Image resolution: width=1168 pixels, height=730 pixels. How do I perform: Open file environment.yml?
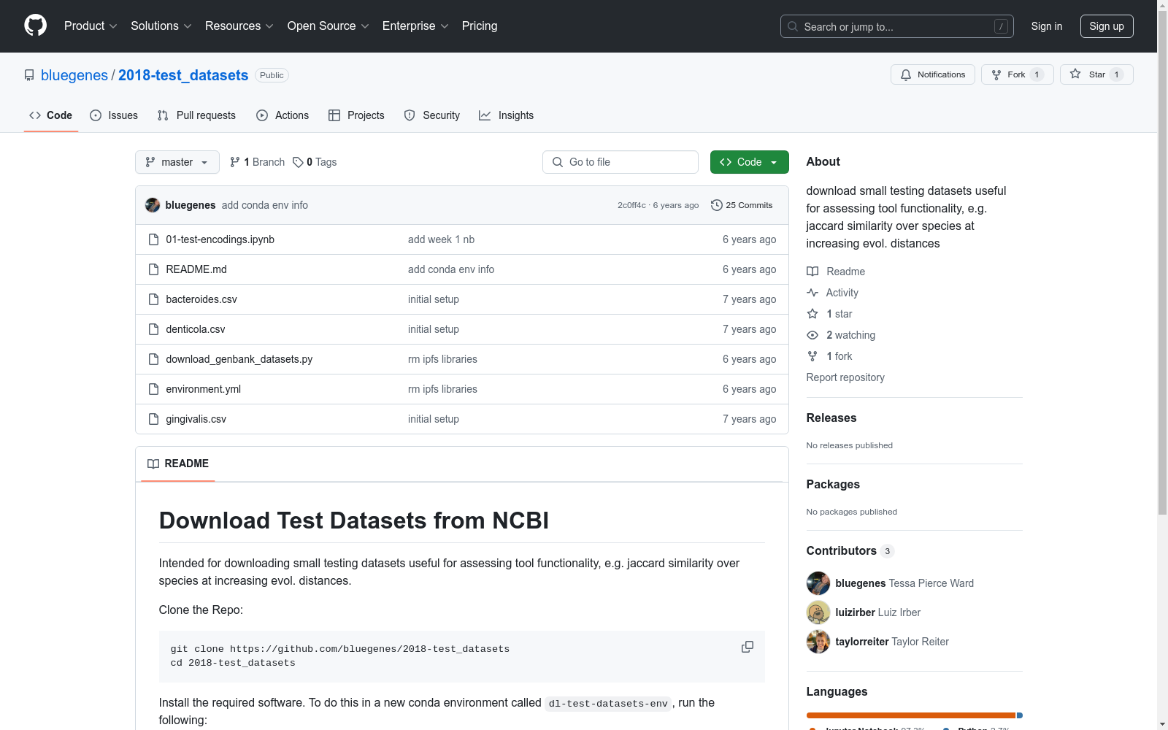pos(204,389)
